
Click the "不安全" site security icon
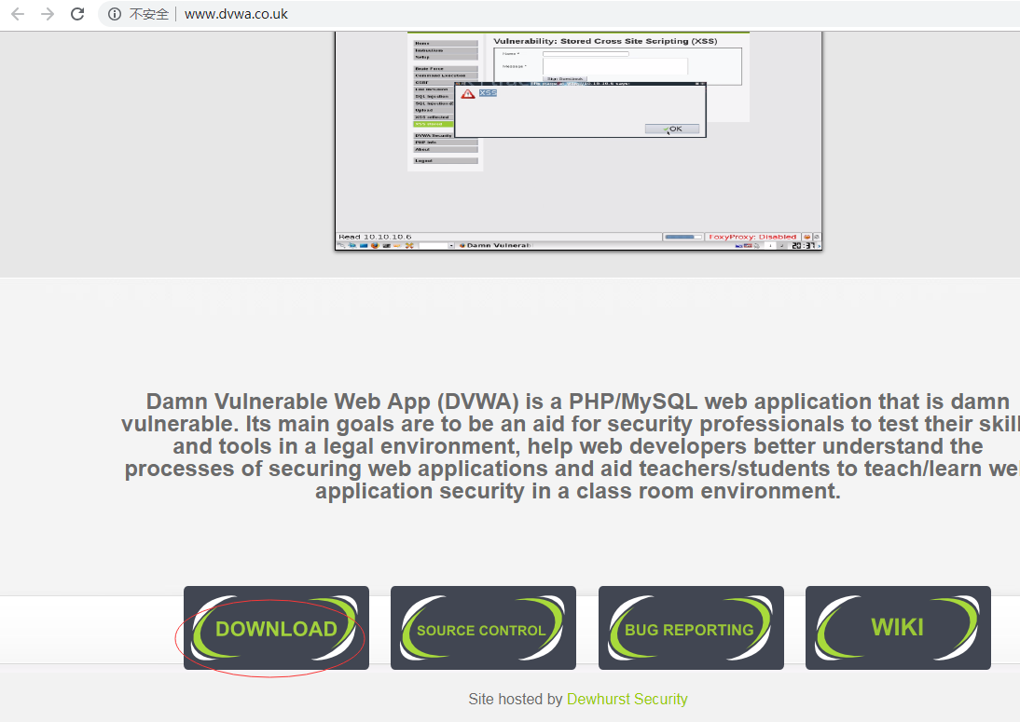[x=114, y=14]
